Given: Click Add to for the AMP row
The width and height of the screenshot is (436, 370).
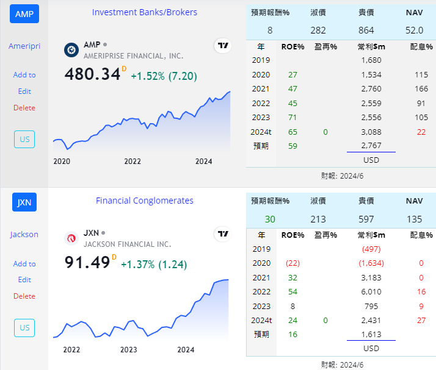Looking at the screenshot, I should coord(24,74).
